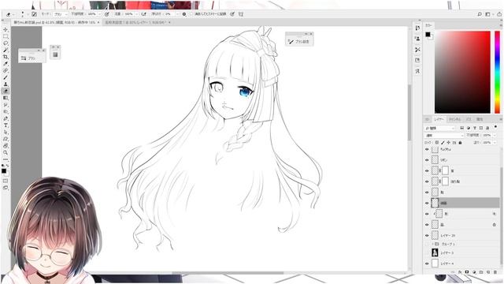Show the レイヤー 3 layer
This screenshot has width=504, height=284.
(427, 252)
